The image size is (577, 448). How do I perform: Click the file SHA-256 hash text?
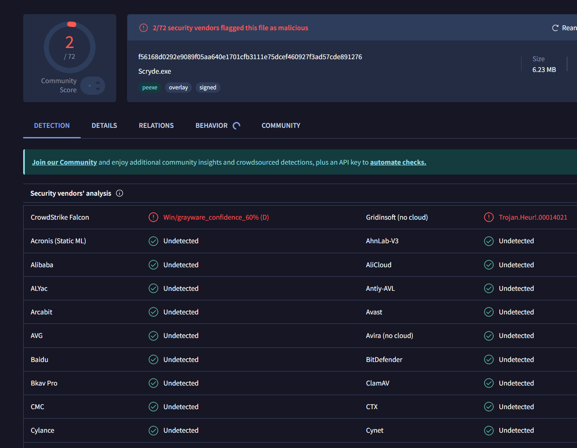pyautogui.click(x=250, y=57)
